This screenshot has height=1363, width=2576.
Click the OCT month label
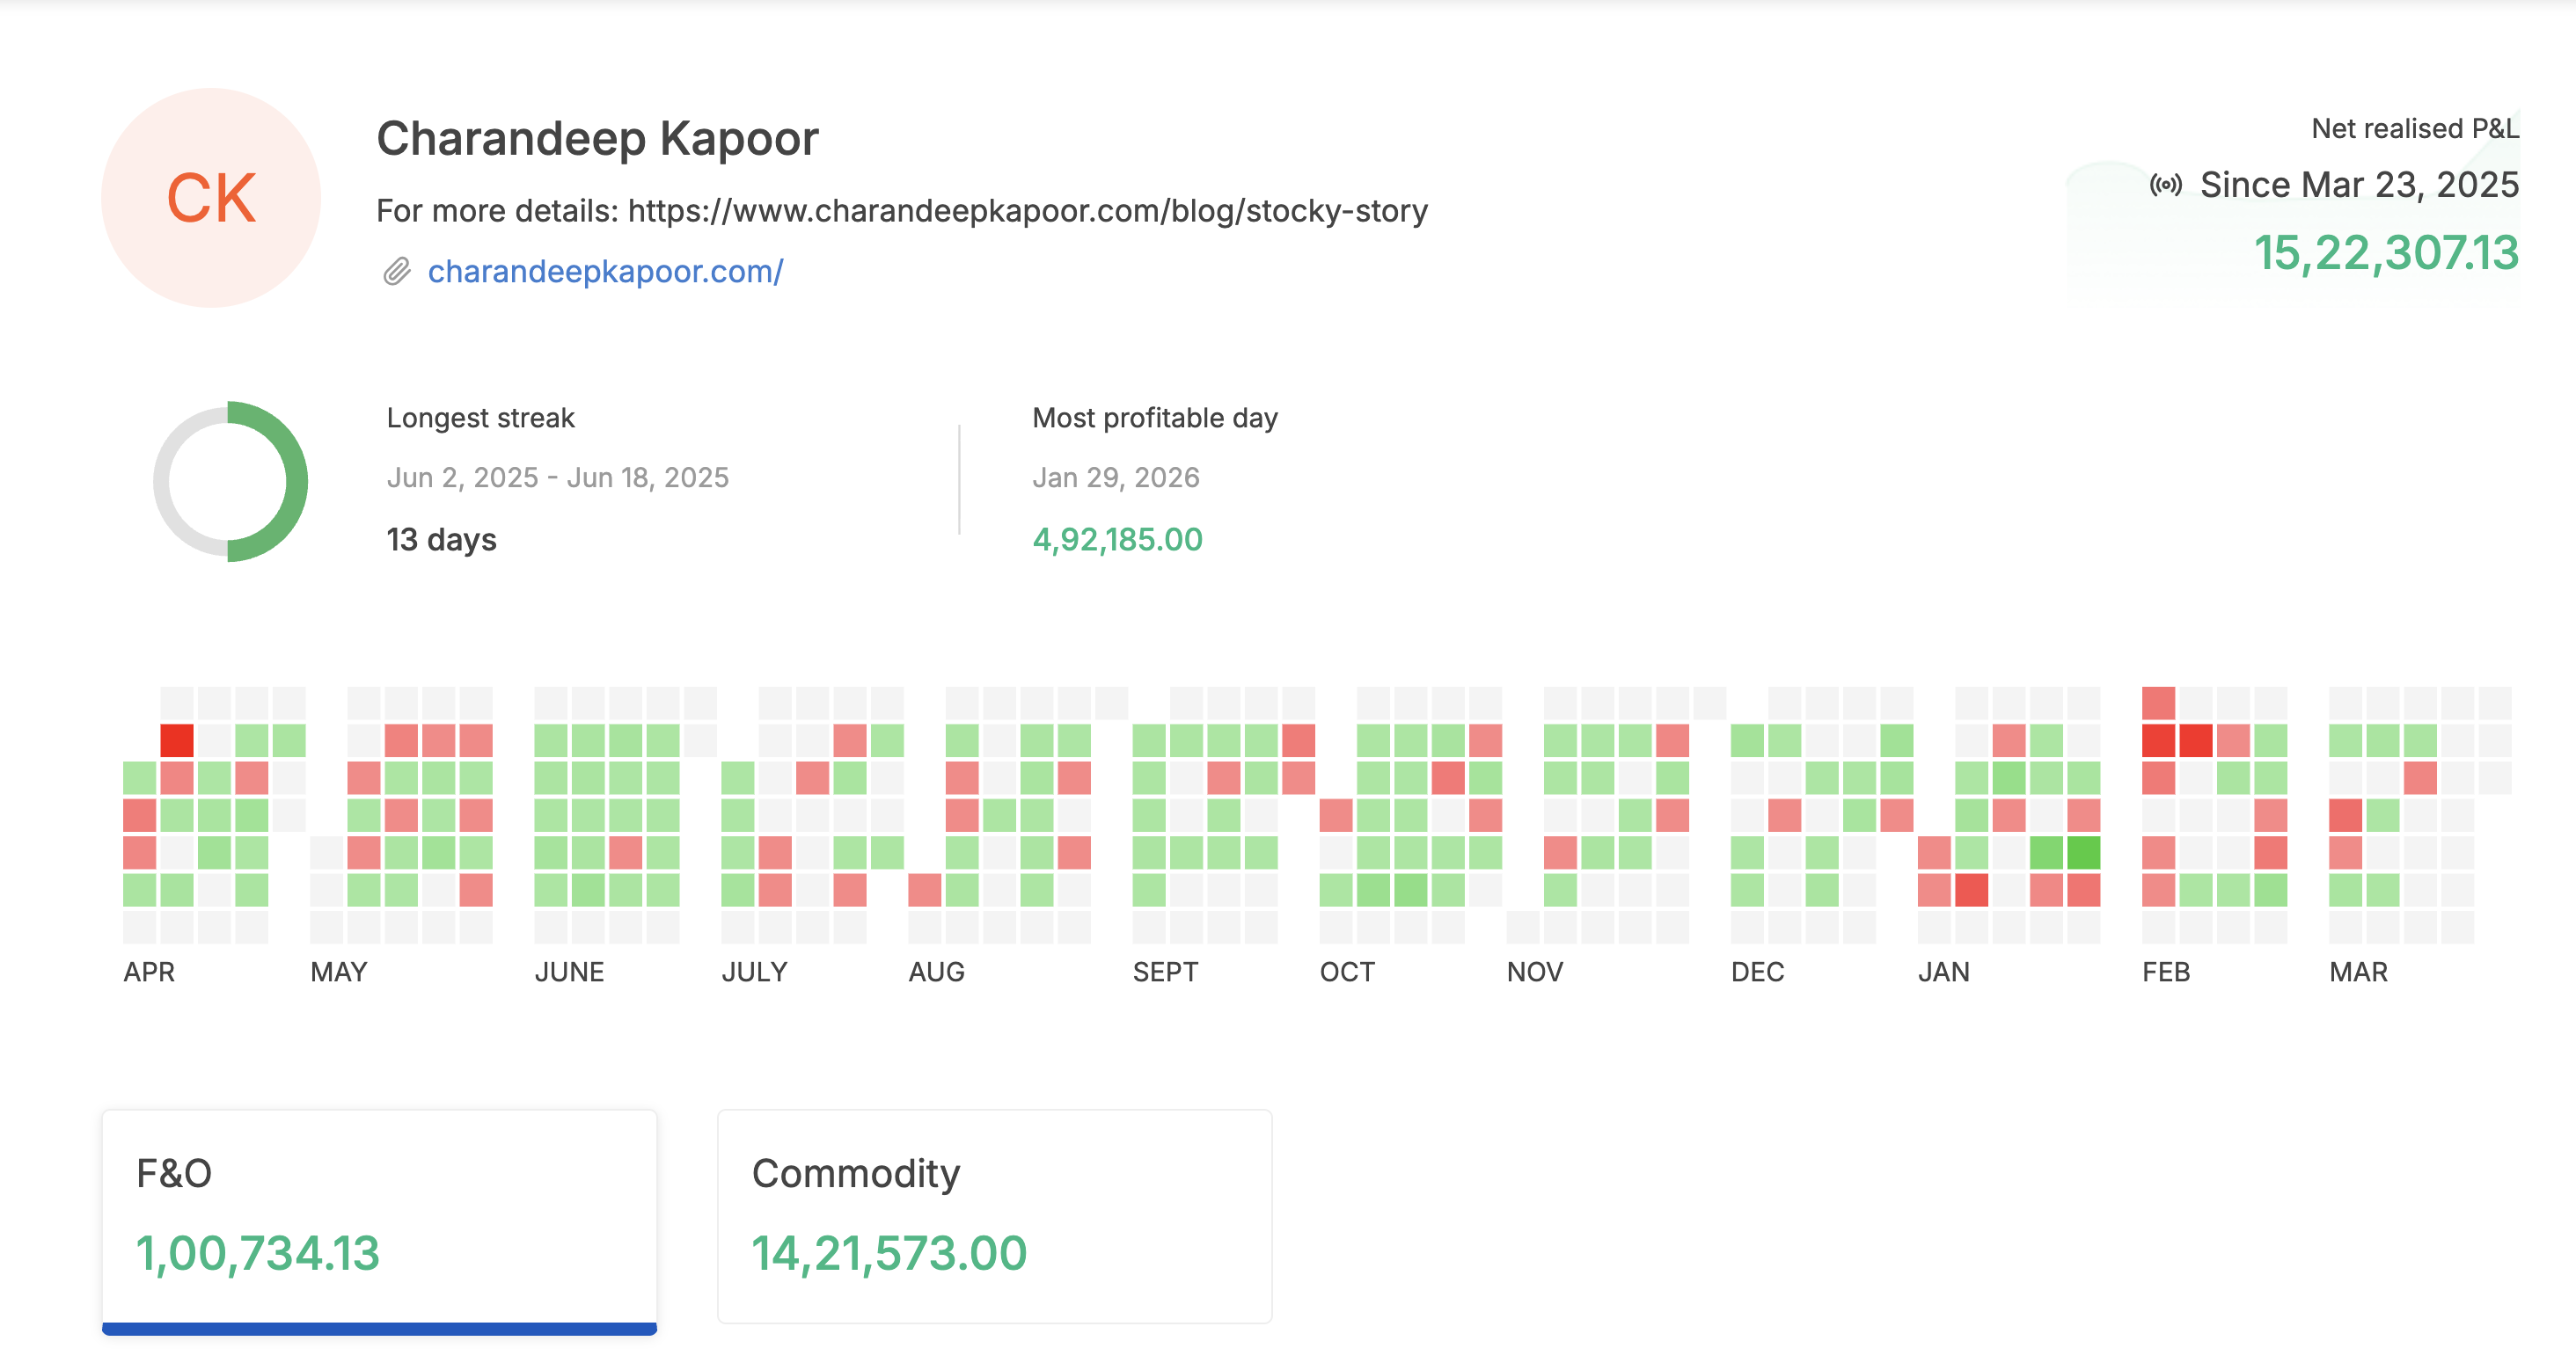1347,972
